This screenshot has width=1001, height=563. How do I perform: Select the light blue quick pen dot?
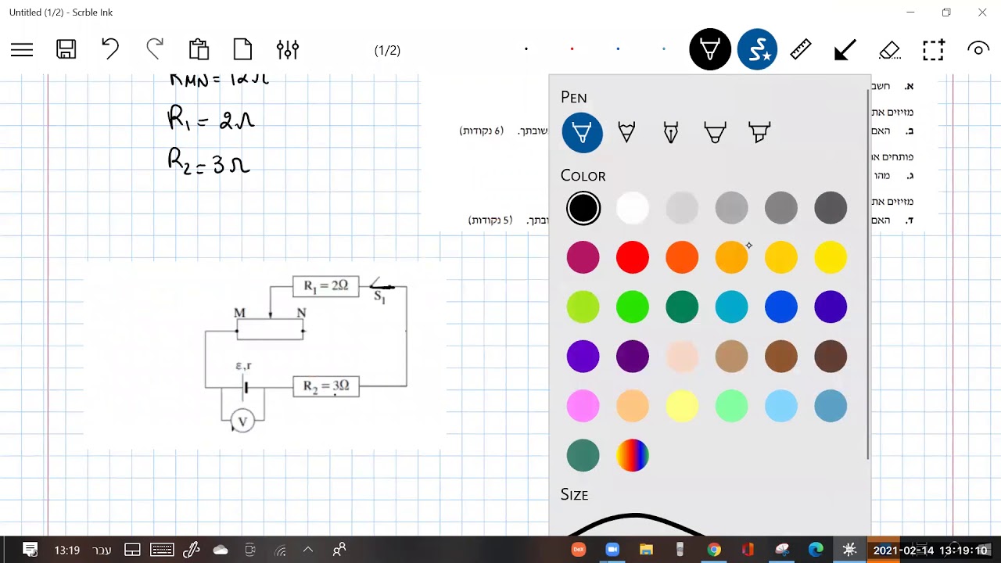(664, 49)
